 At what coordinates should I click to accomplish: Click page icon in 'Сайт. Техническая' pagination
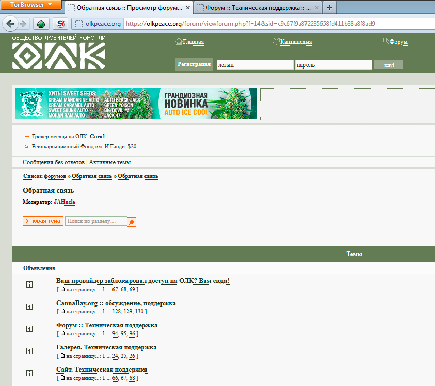pos(63,378)
